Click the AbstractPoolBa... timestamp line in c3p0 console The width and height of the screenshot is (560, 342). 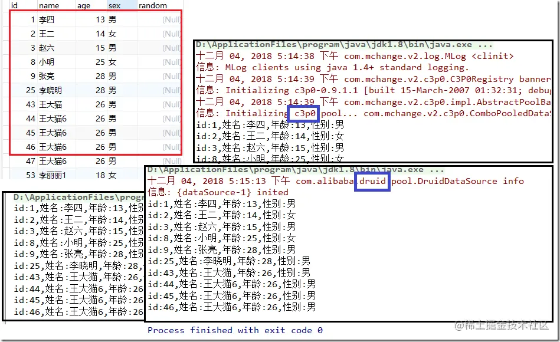tap(374, 102)
